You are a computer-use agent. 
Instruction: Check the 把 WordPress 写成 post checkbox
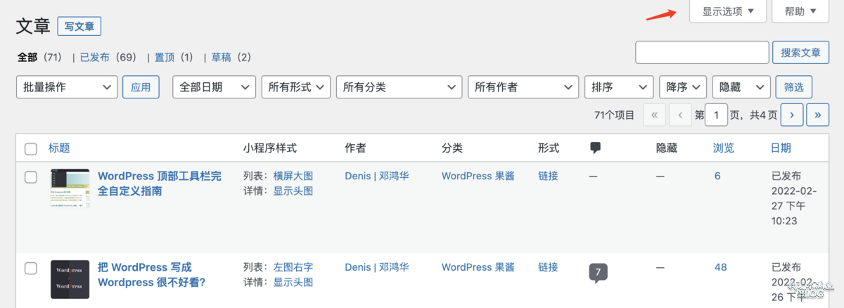coord(31,269)
